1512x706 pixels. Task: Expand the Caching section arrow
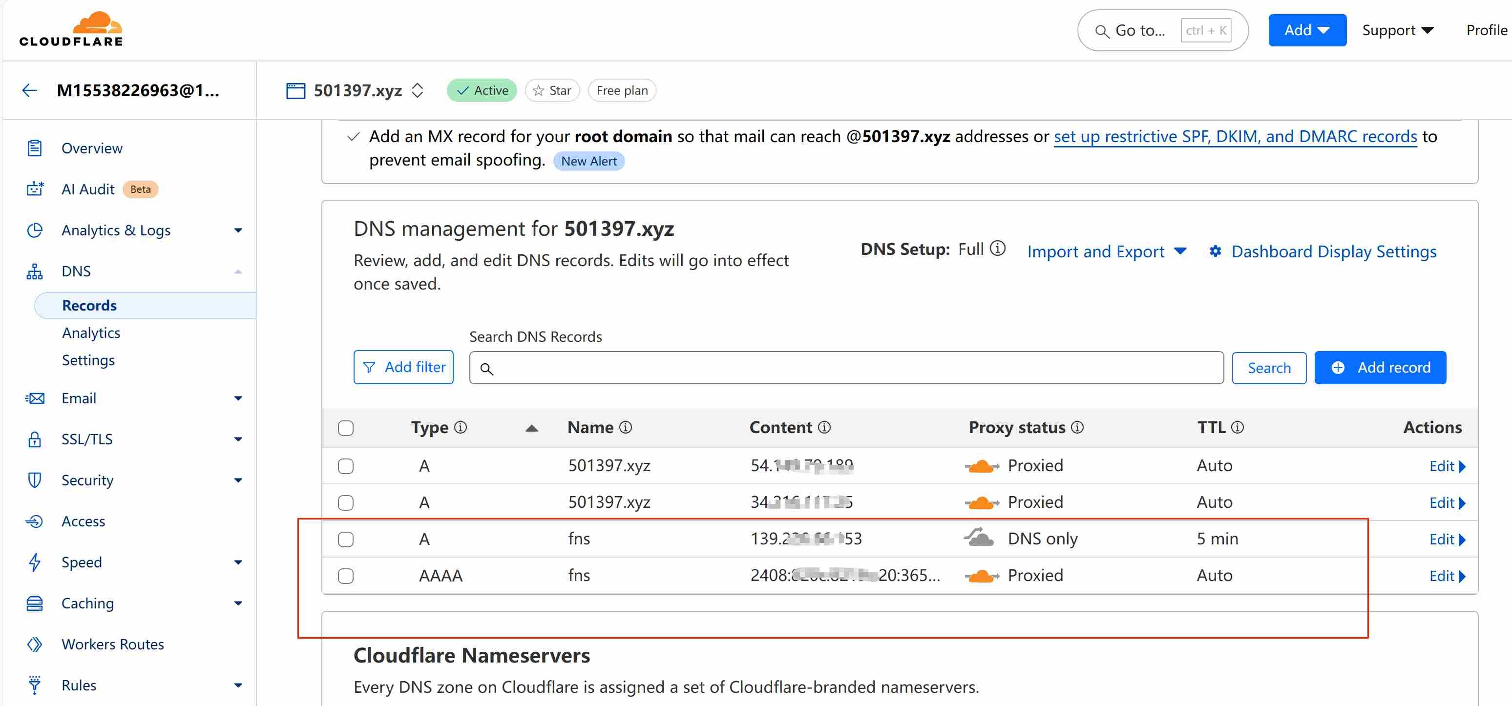pos(238,603)
